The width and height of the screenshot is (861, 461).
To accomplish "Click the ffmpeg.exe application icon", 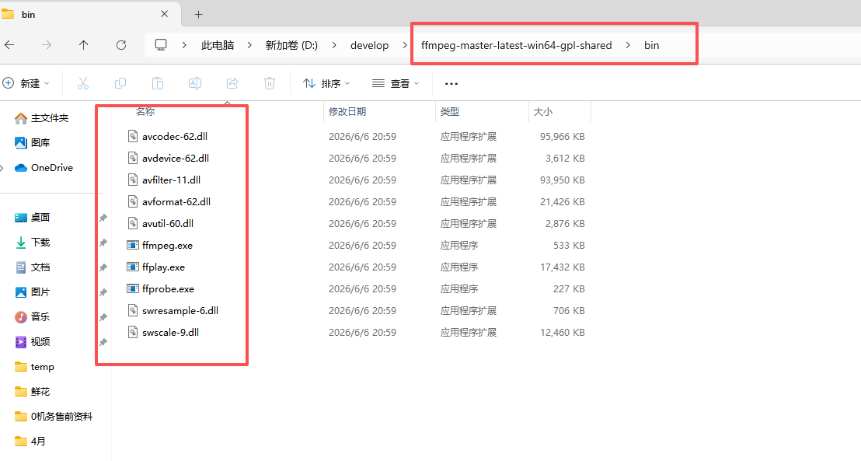I will pyautogui.click(x=132, y=245).
